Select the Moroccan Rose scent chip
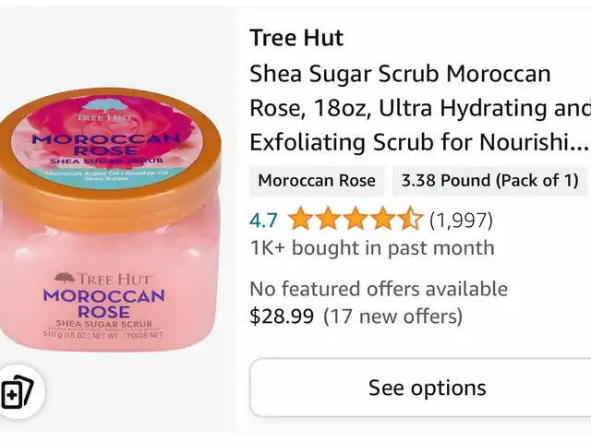The width and height of the screenshot is (591, 442). pyautogui.click(x=317, y=181)
